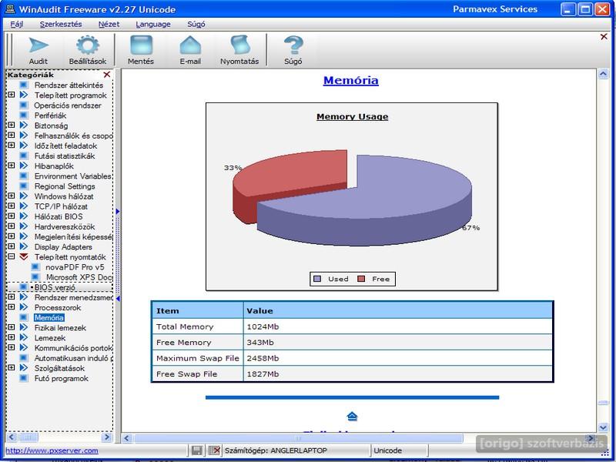The width and height of the screenshot is (616, 462).
Task: Click the status bar red X icon
Action: [215, 450]
